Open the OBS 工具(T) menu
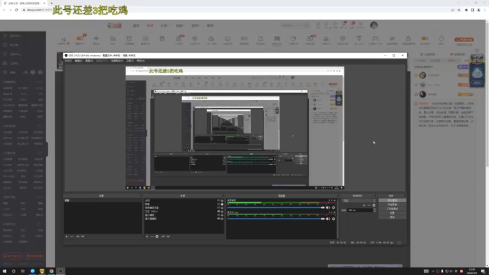The height and width of the screenshot is (275, 489). [x=130, y=61]
